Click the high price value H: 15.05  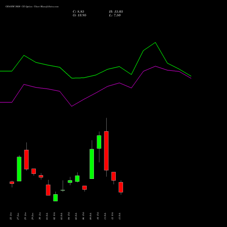116,12
